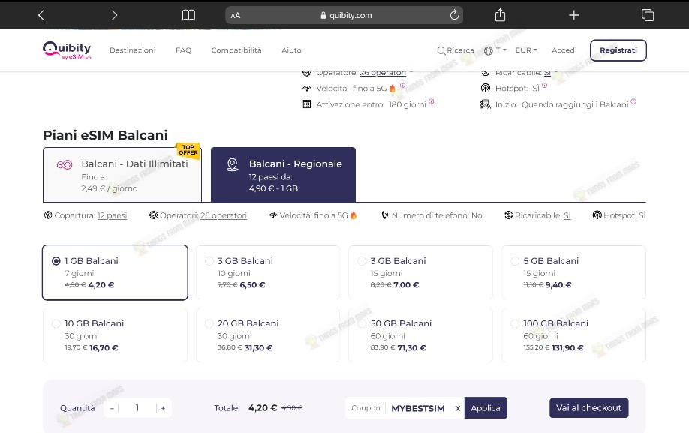The height and width of the screenshot is (433, 689).
Task: Select the 3 GB Balcani 10 giorni plan
Action: 268,272
